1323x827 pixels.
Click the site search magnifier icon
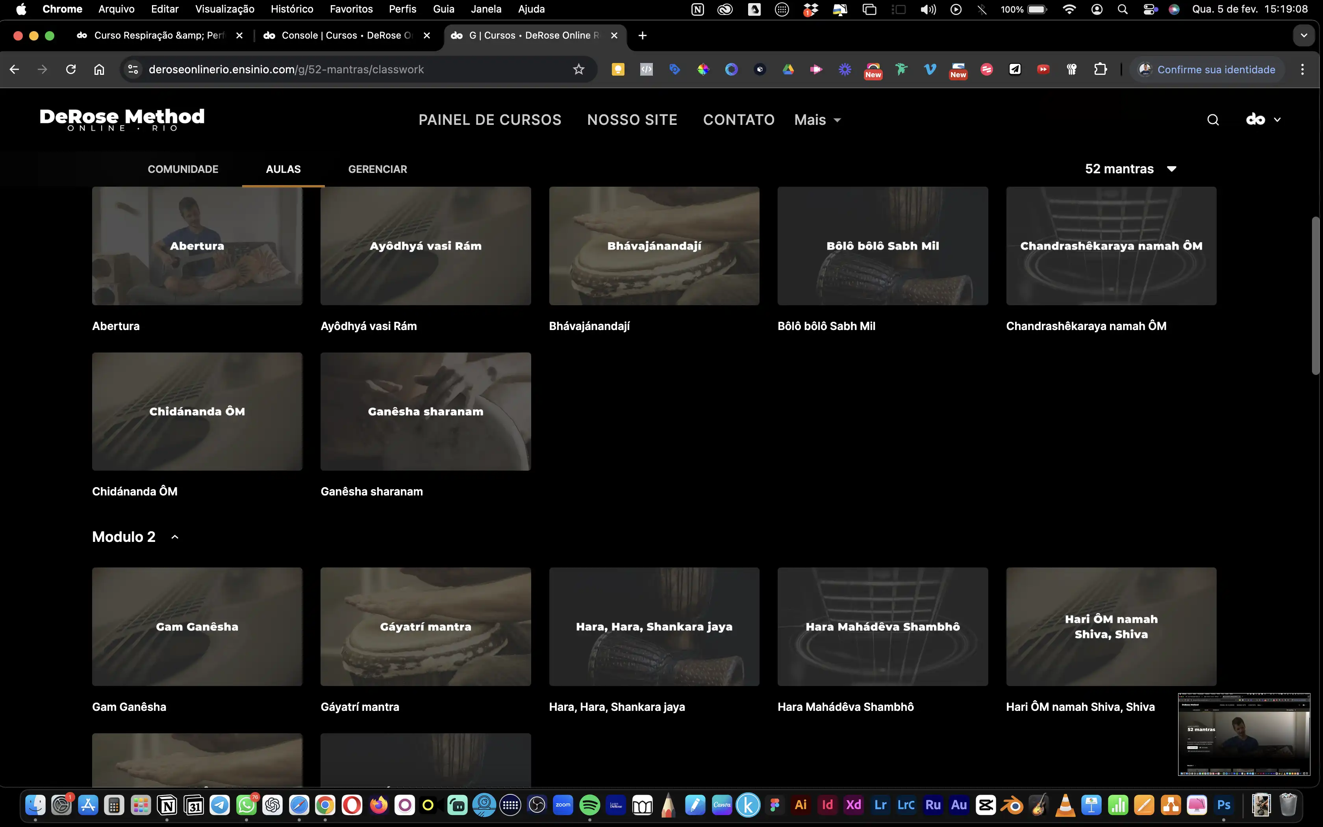(1213, 120)
